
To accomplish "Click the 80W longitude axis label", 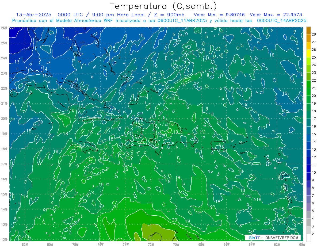I will click(x=50, y=244).
